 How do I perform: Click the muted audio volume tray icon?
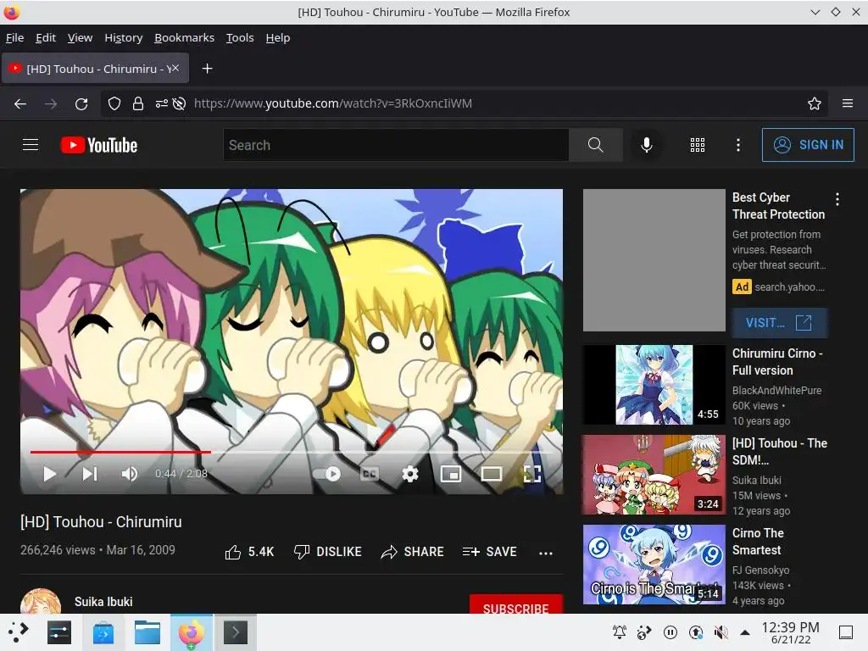[721, 632]
